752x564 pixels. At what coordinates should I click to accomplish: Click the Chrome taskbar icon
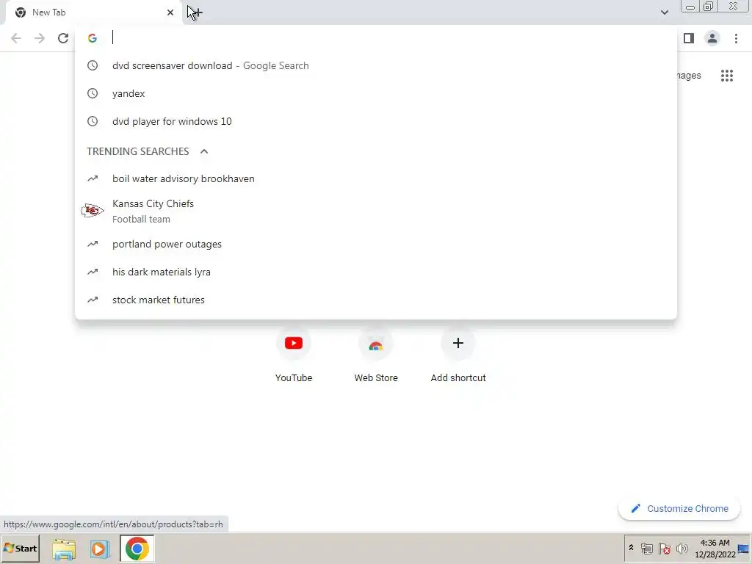[137, 549]
